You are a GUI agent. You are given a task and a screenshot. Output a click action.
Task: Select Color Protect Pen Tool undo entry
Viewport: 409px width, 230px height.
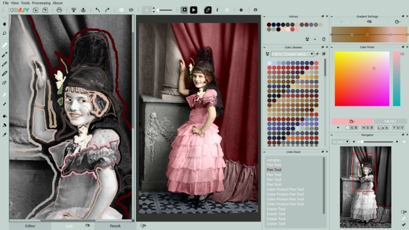tap(285, 189)
